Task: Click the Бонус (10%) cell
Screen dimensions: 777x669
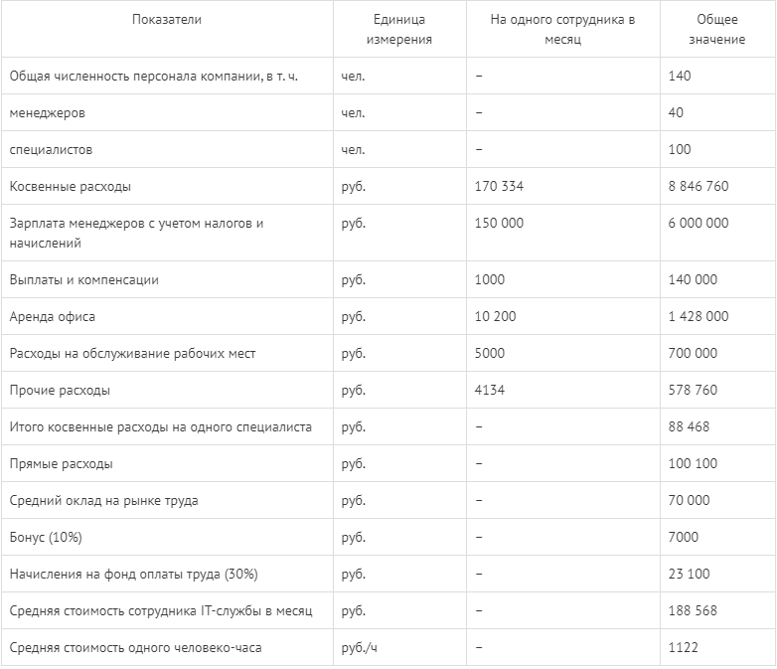Action: 46,537
